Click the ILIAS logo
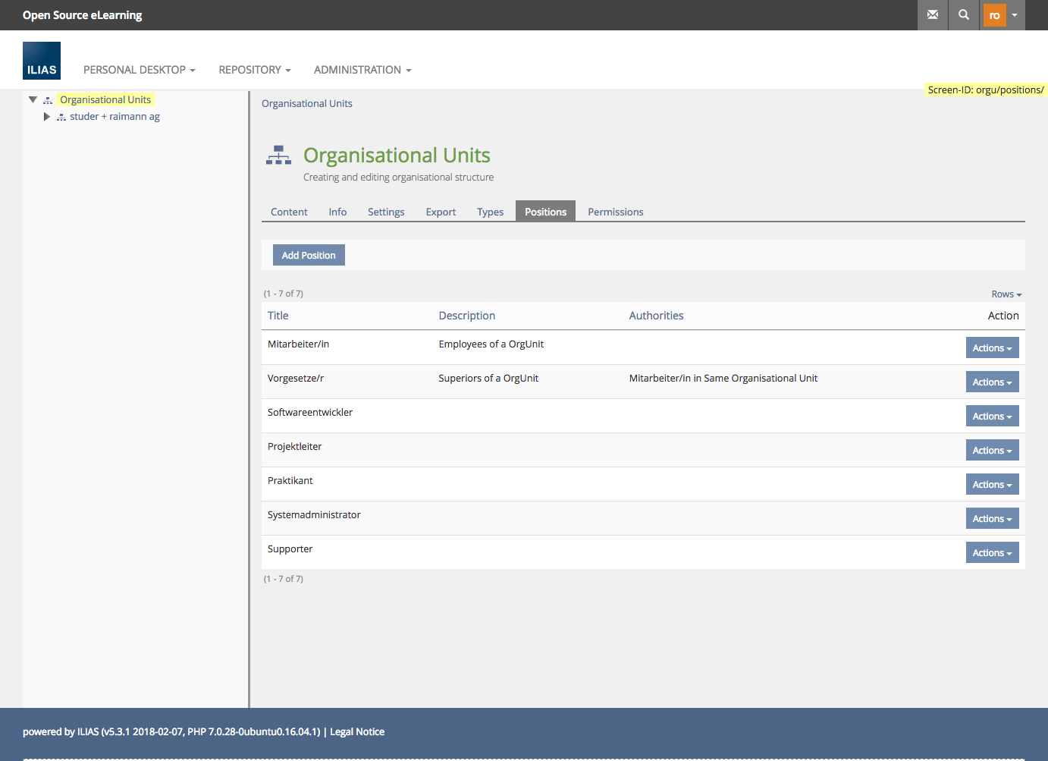 click(42, 61)
